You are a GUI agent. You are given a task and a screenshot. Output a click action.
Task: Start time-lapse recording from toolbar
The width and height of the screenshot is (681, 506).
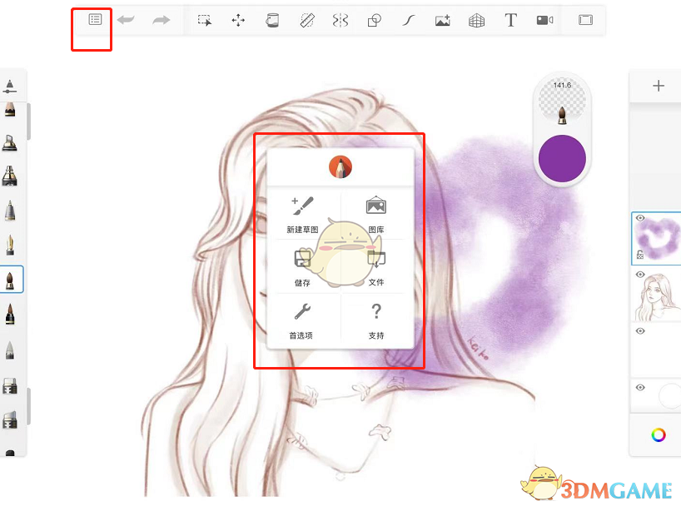pyautogui.click(x=545, y=20)
